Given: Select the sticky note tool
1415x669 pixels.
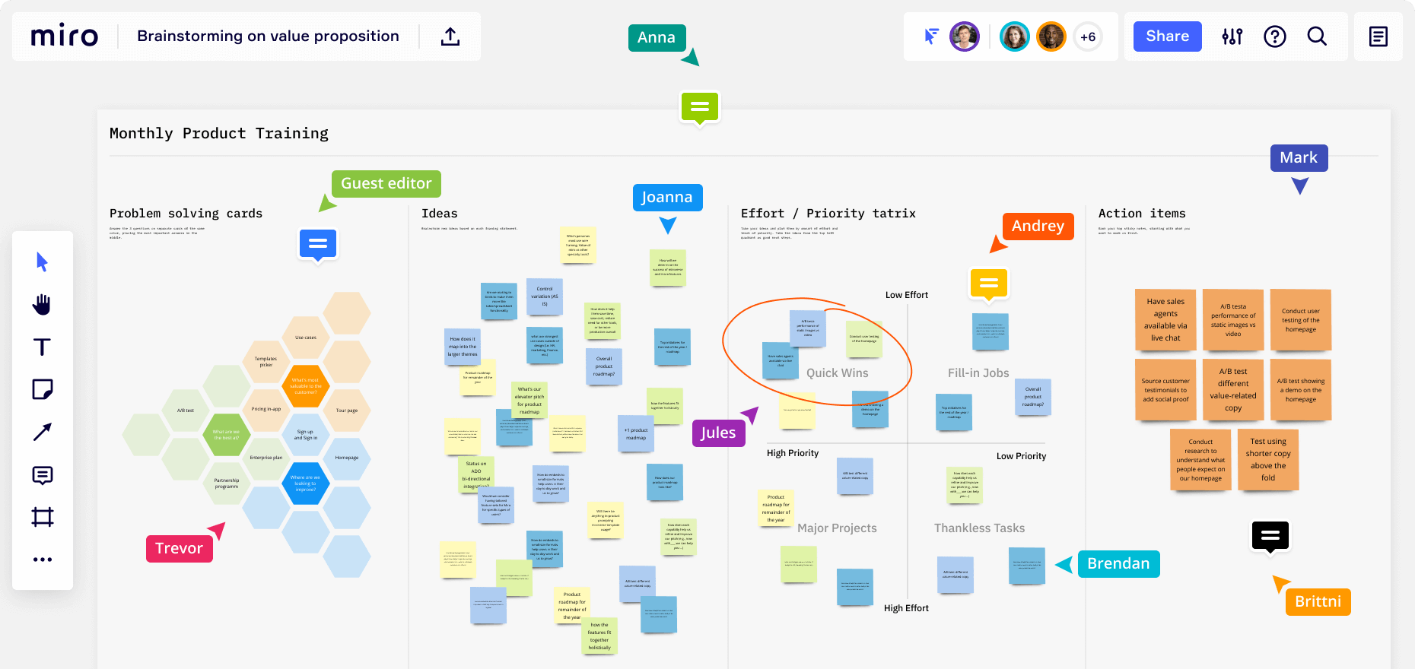Looking at the screenshot, I should click(42, 390).
